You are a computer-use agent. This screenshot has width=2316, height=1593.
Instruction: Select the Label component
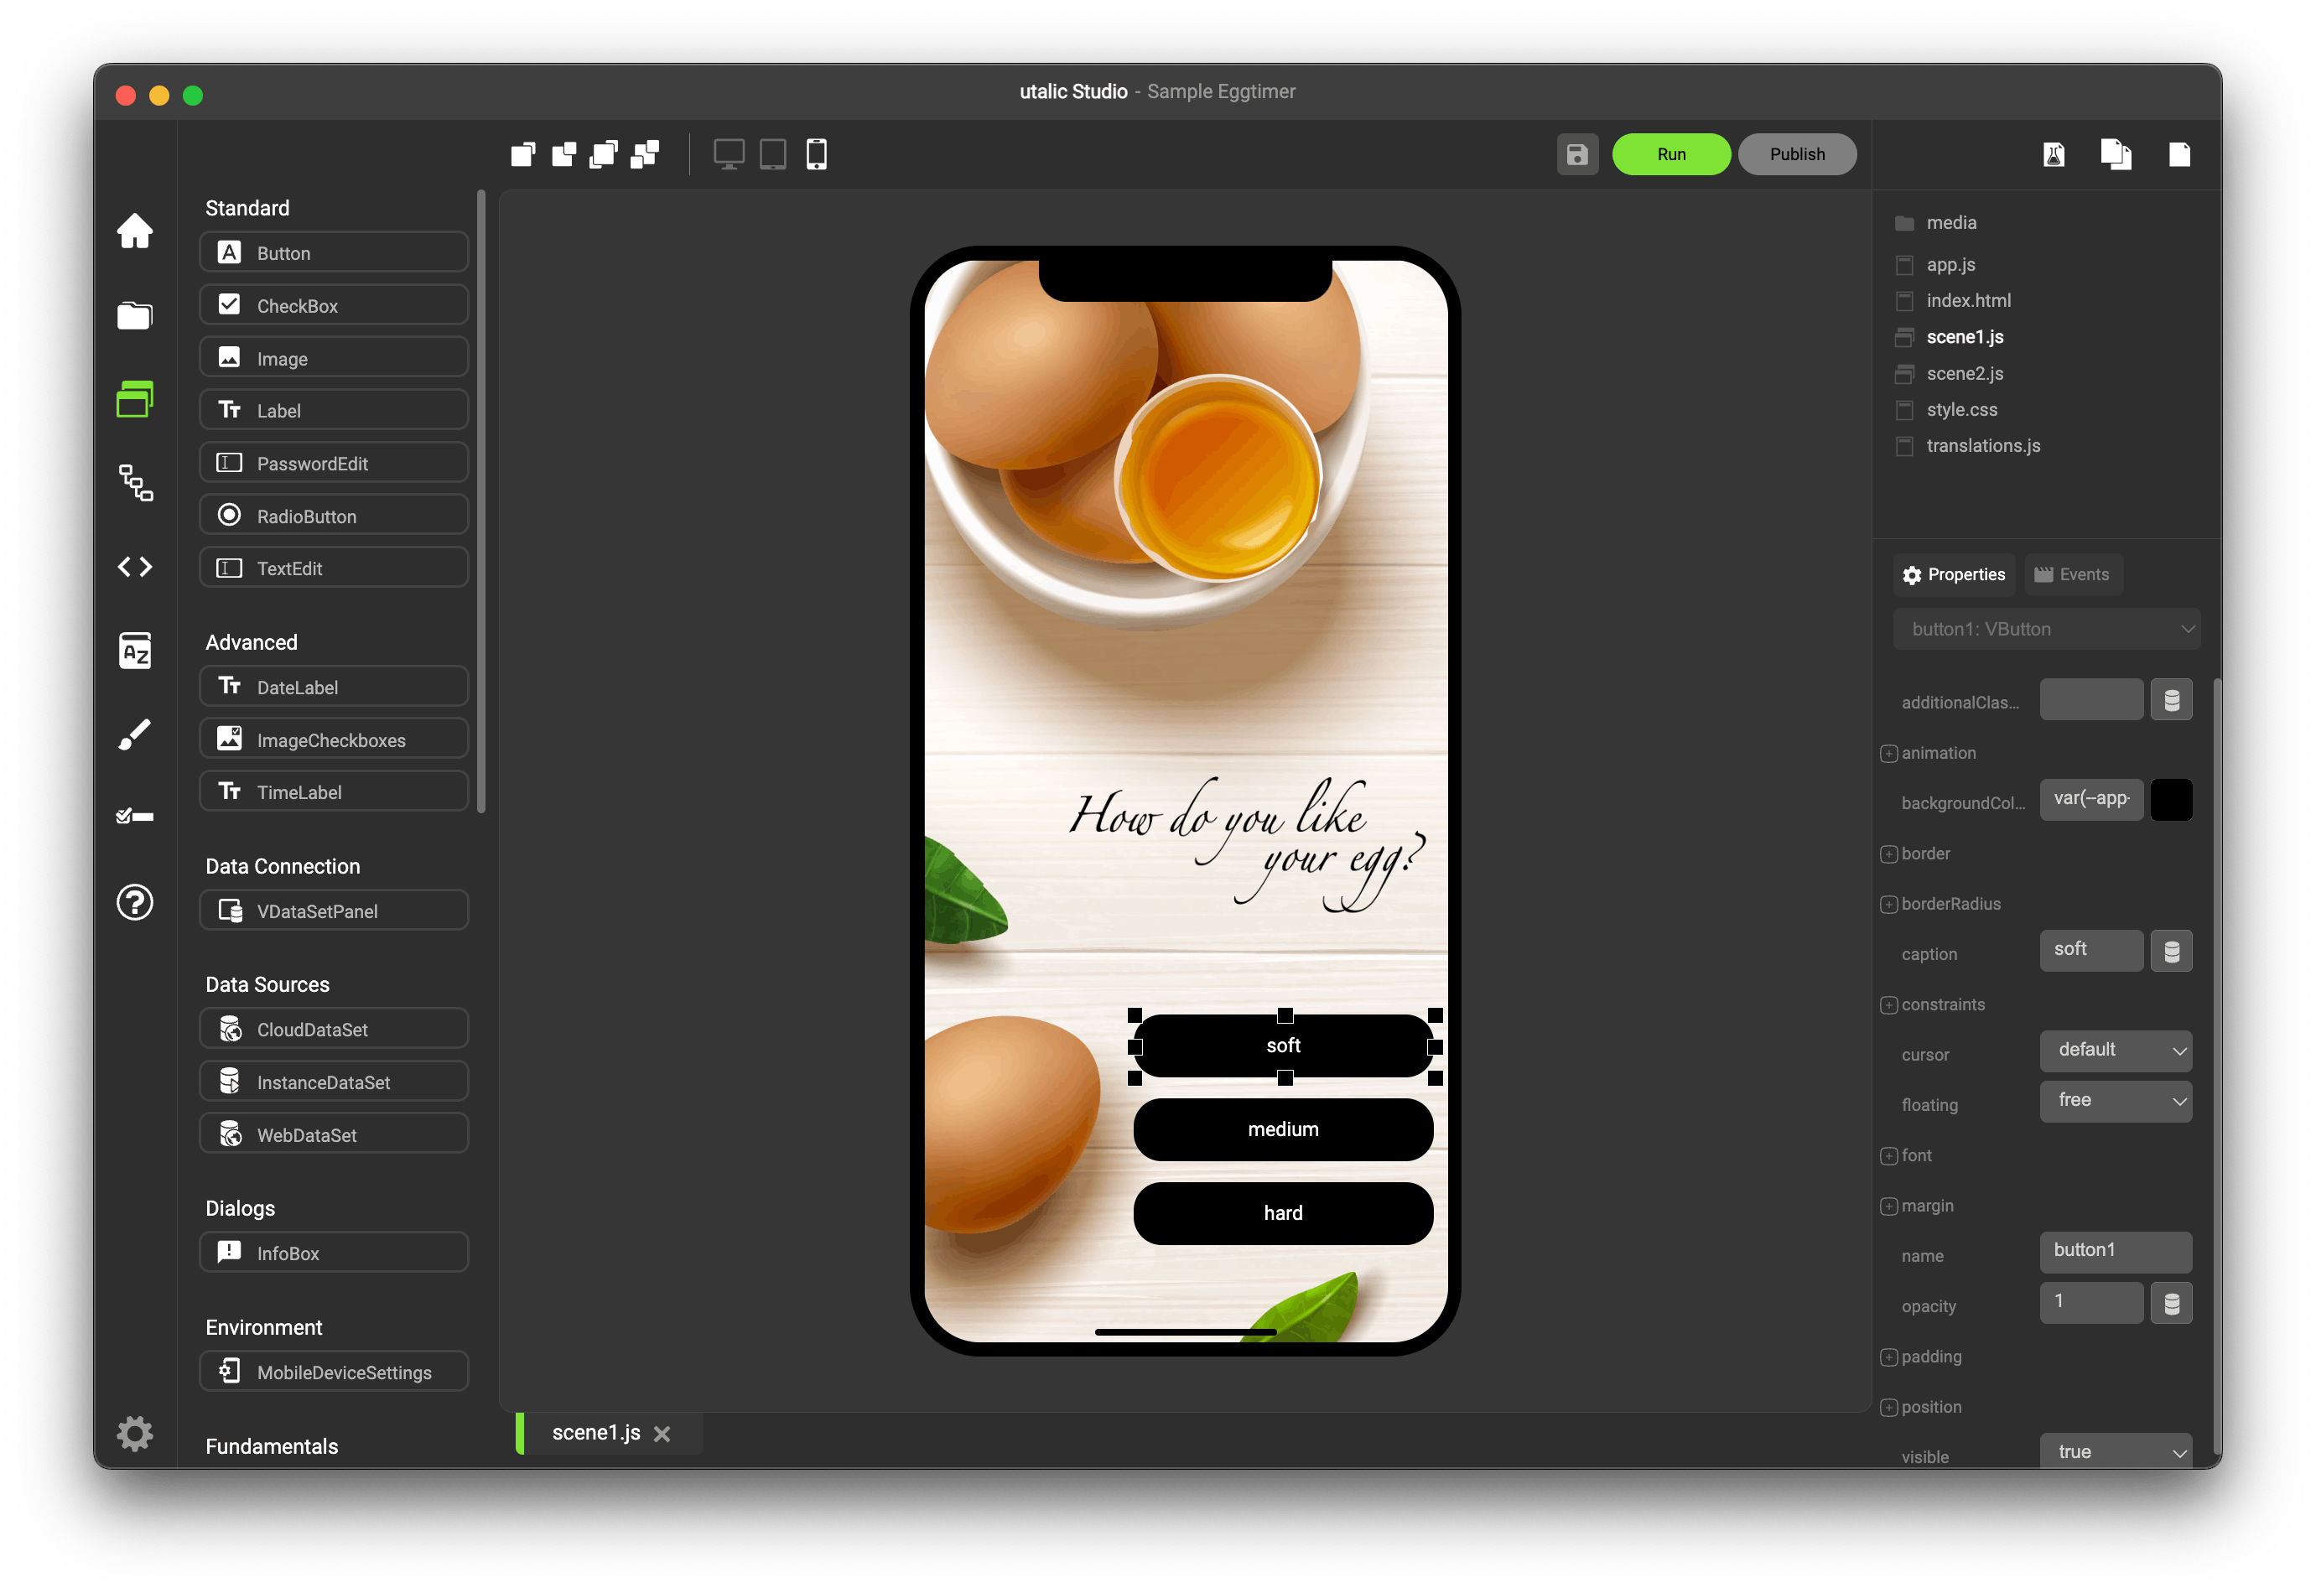coord(334,410)
